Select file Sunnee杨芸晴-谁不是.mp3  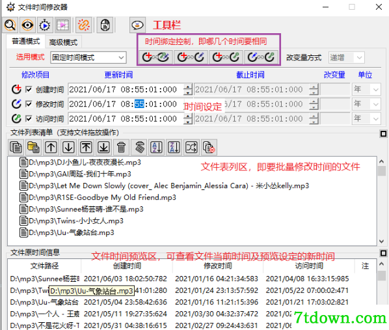click(81, 209)
